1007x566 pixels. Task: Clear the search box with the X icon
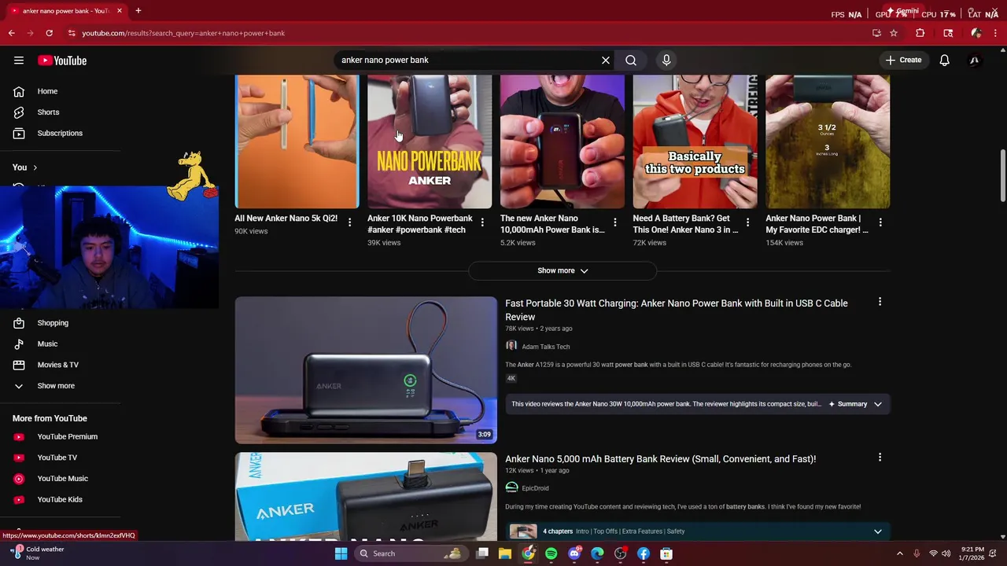click(x=606, y=60)
